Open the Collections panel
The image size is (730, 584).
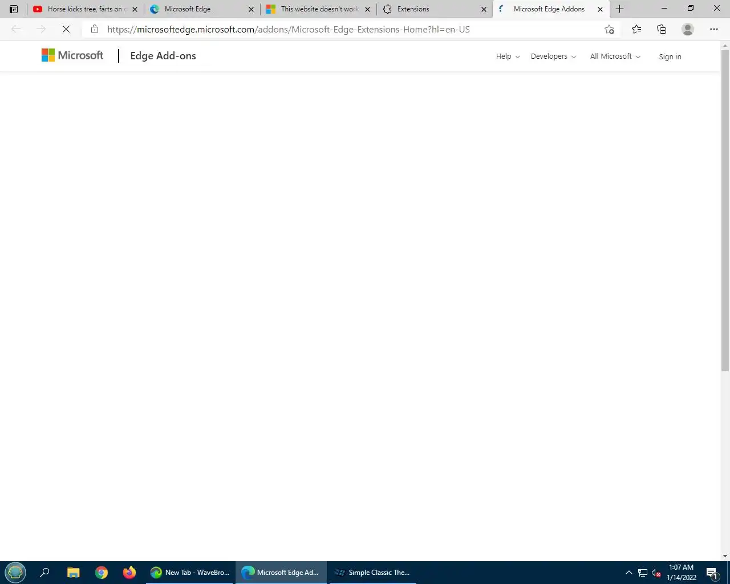pos(662,29)
